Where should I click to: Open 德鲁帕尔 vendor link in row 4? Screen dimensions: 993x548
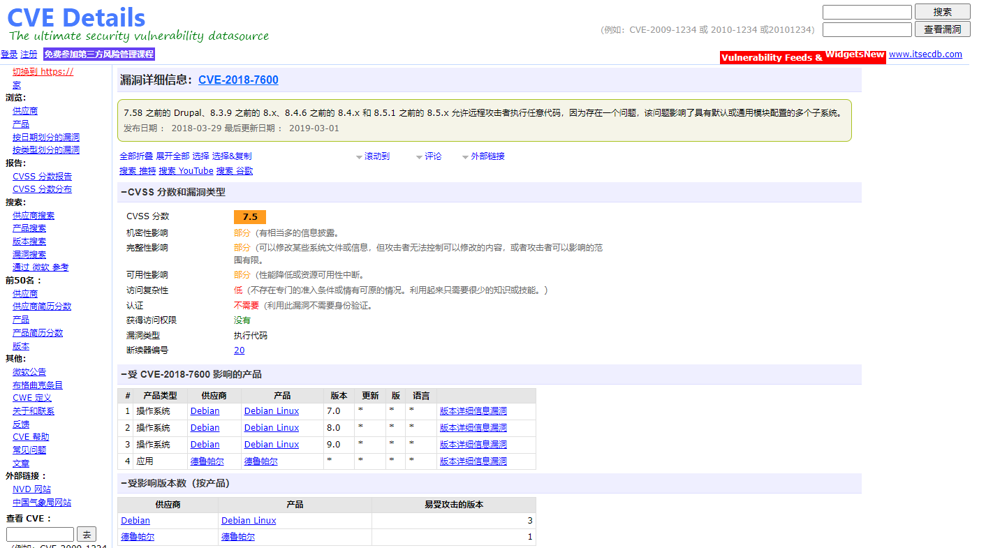pos(207,461)
